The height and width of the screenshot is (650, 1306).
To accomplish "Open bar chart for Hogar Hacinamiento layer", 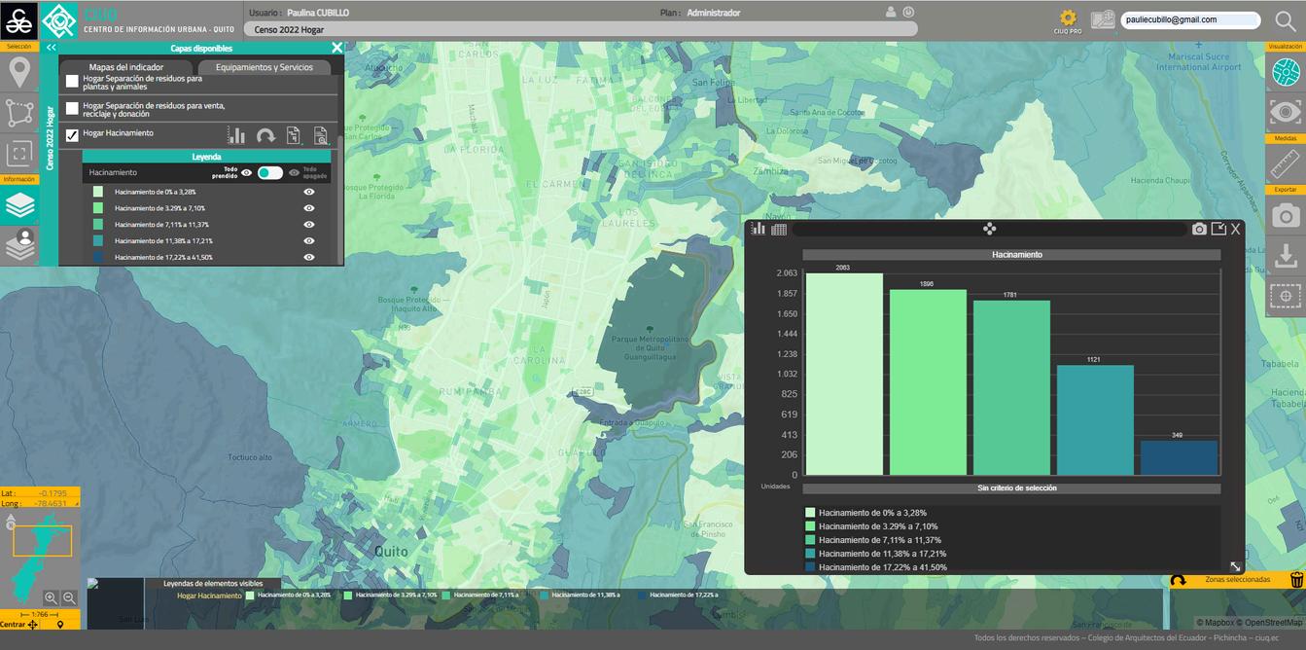I will [x=236, y=136].
